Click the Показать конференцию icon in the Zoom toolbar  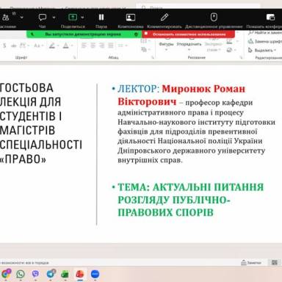270,18
